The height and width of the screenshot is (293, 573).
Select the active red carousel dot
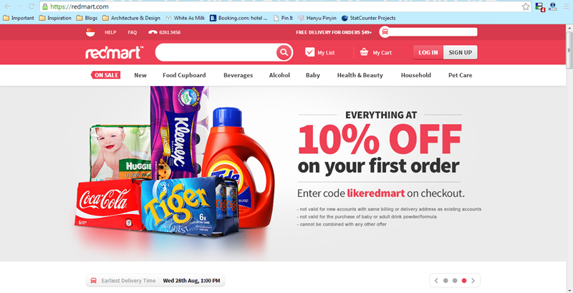tap(464, 281)
